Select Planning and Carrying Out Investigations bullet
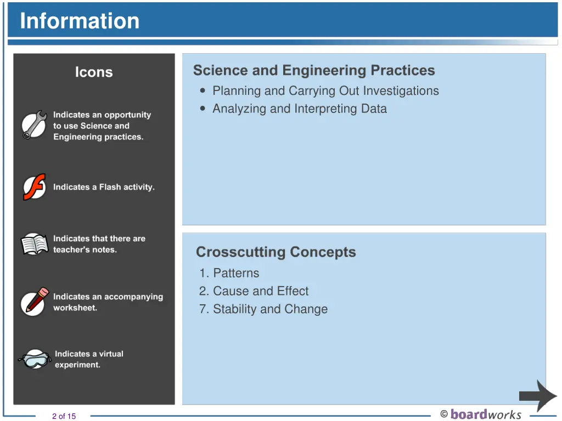 coord(325,91)
